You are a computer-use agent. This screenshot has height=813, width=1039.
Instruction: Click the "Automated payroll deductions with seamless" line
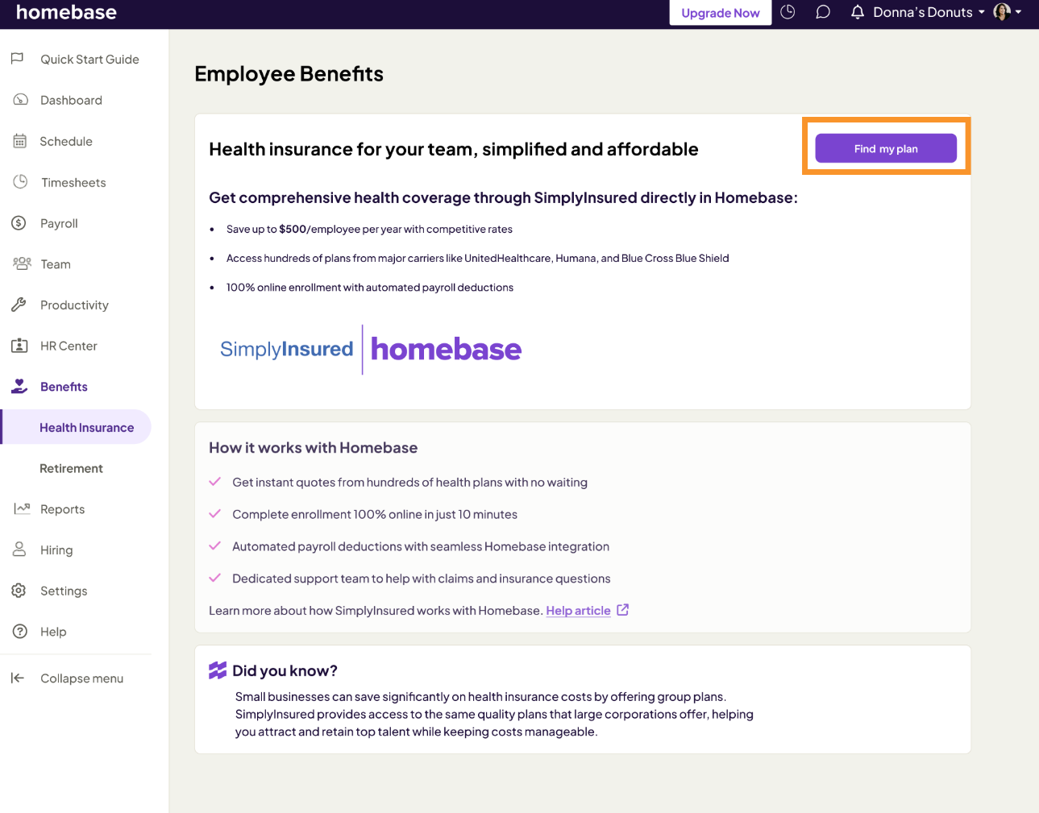point(421,546)
